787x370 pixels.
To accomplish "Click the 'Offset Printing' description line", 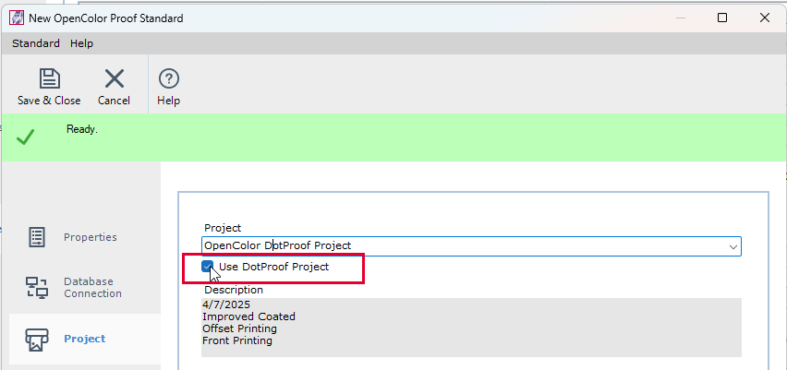I will (x=239, y=328).
